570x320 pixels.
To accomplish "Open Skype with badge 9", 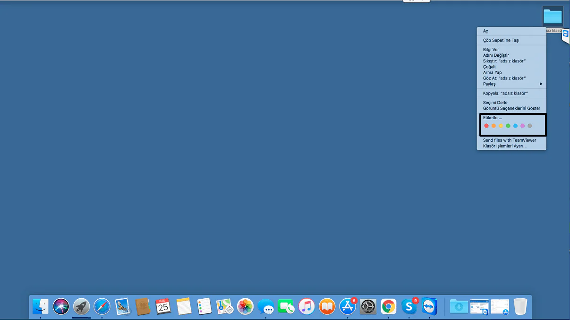I will [409, 306].
